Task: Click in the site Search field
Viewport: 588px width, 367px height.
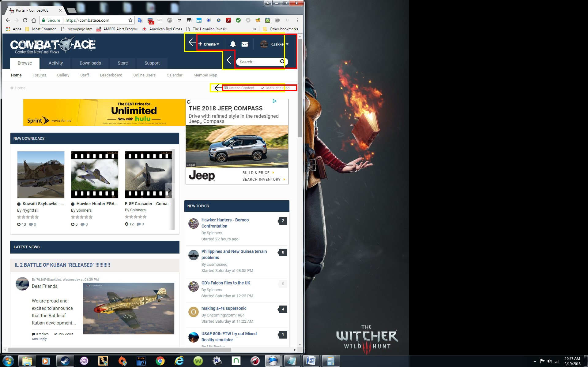Action: coord(258,62)
